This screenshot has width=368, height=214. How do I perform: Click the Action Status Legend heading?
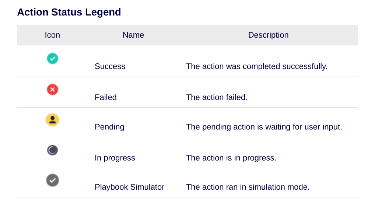click(x=69, y=12)
